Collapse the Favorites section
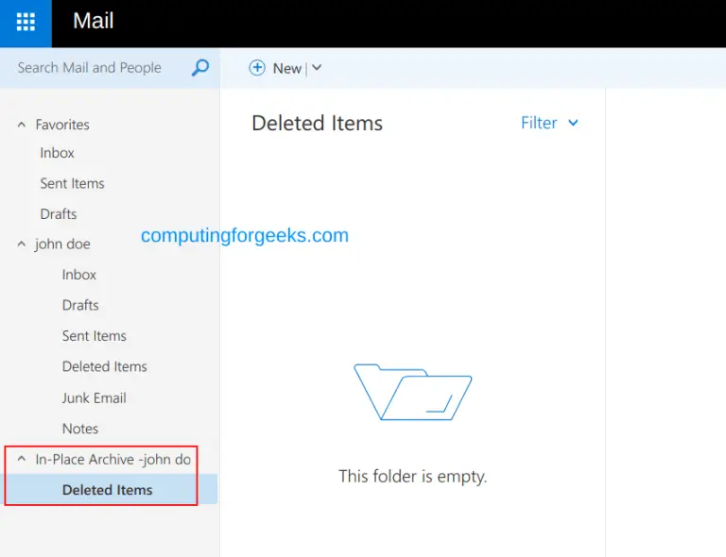This screenshot has height=557, width=726. [22, 125]
